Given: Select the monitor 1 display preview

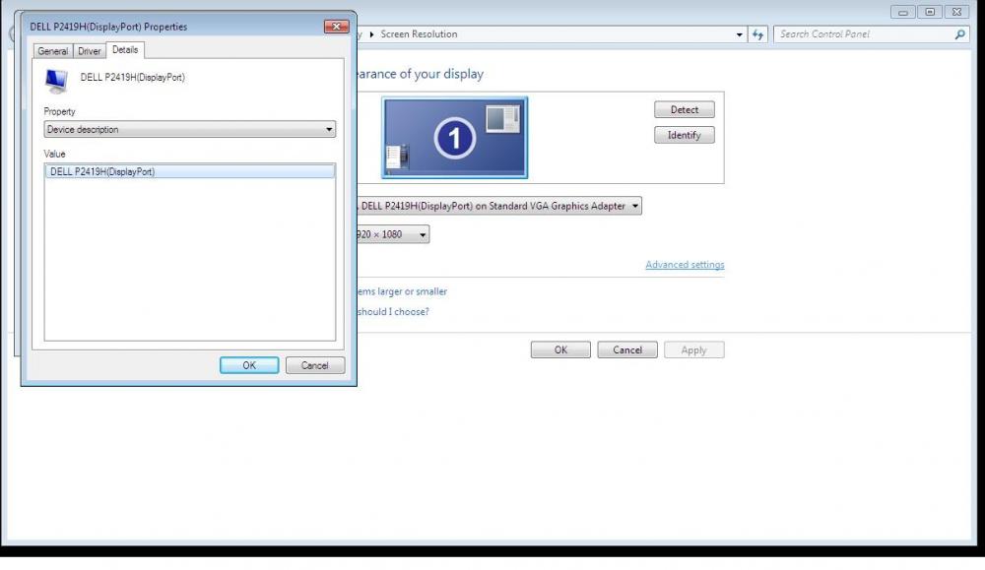Looking at the screenshot, I should tap(454, 138).
